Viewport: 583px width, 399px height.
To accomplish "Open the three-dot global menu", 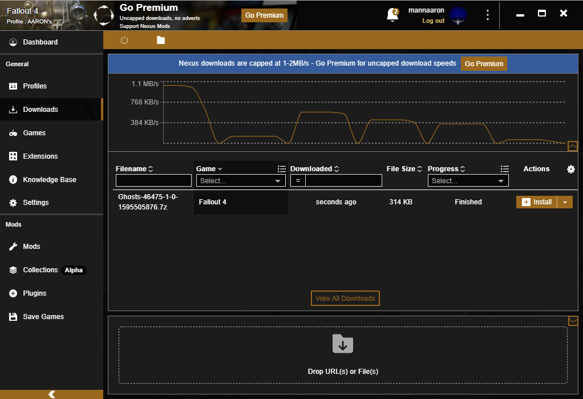I will coord(487,15).
